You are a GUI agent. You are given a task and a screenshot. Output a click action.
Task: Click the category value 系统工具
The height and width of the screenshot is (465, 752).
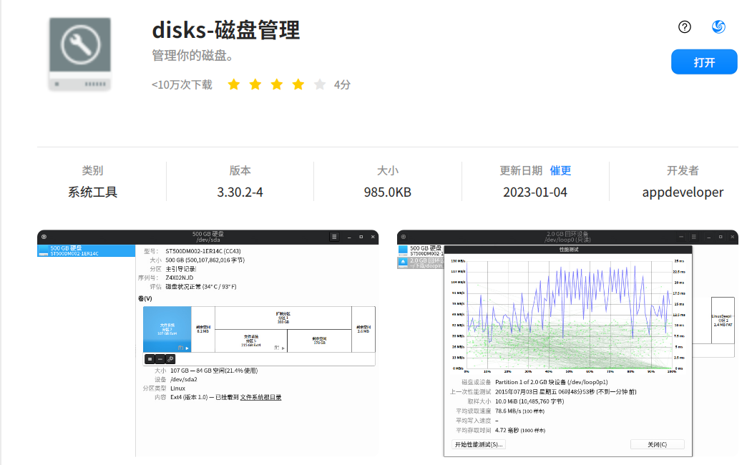[92, 192]
